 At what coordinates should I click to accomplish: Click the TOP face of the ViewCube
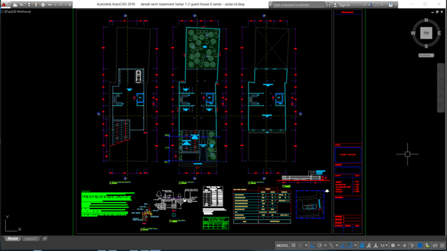(426, 33)
